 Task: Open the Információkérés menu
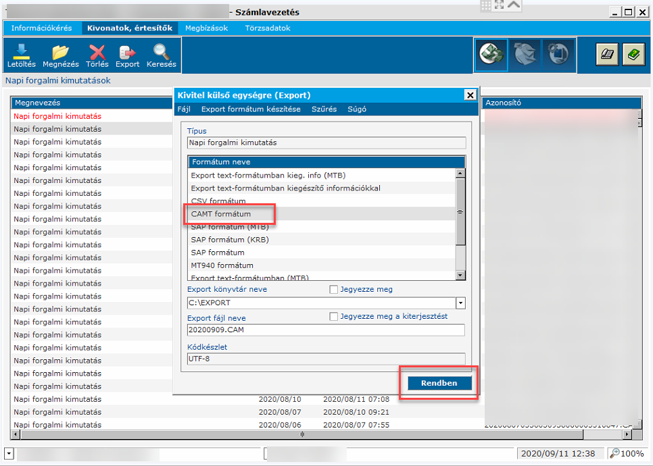tap(41, 28)
